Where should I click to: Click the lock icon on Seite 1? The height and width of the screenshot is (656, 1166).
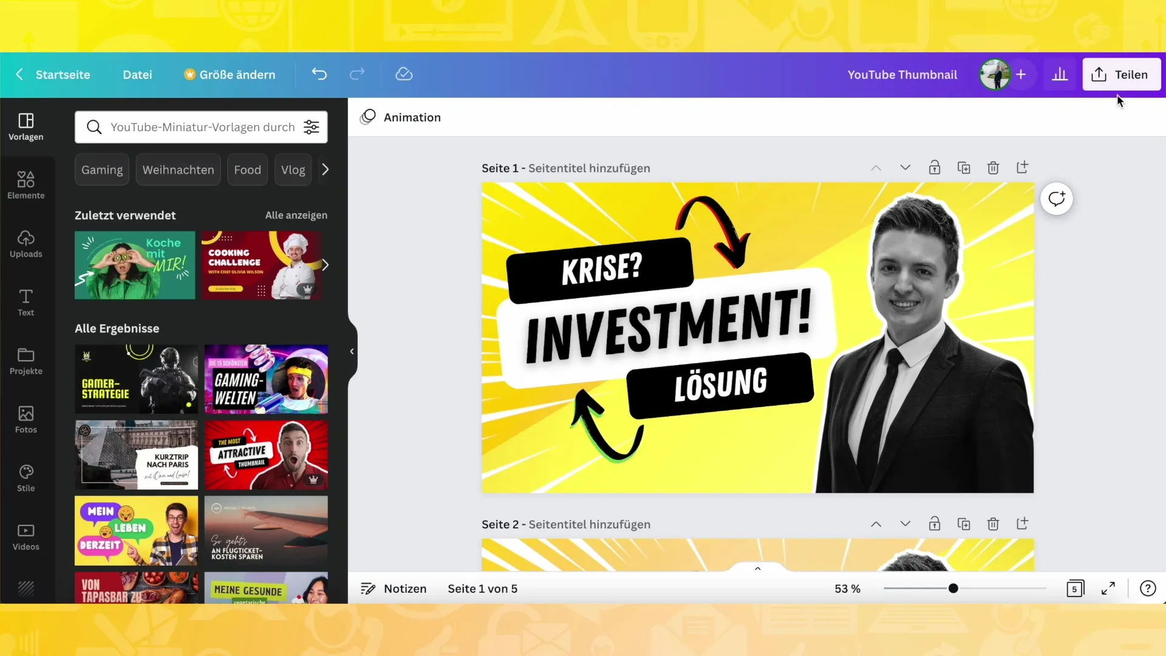click(x=935, y=168)
